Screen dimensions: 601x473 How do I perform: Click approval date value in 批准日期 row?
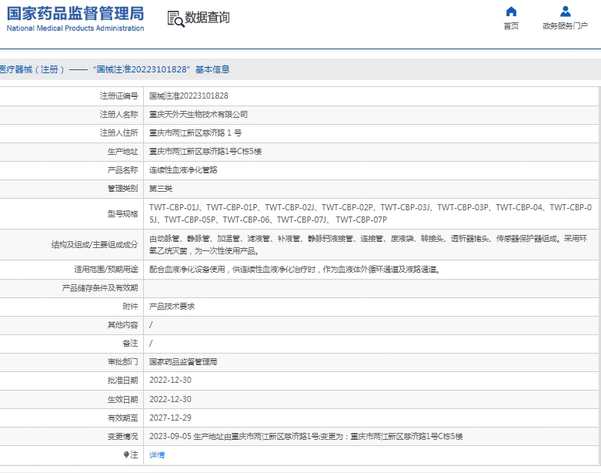click(170, 380)
